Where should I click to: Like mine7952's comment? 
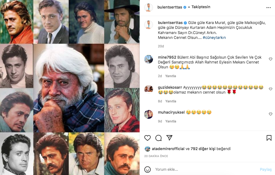270,59
